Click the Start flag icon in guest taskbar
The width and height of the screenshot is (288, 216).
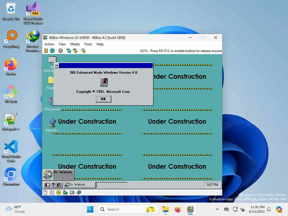tap(46, 184)
